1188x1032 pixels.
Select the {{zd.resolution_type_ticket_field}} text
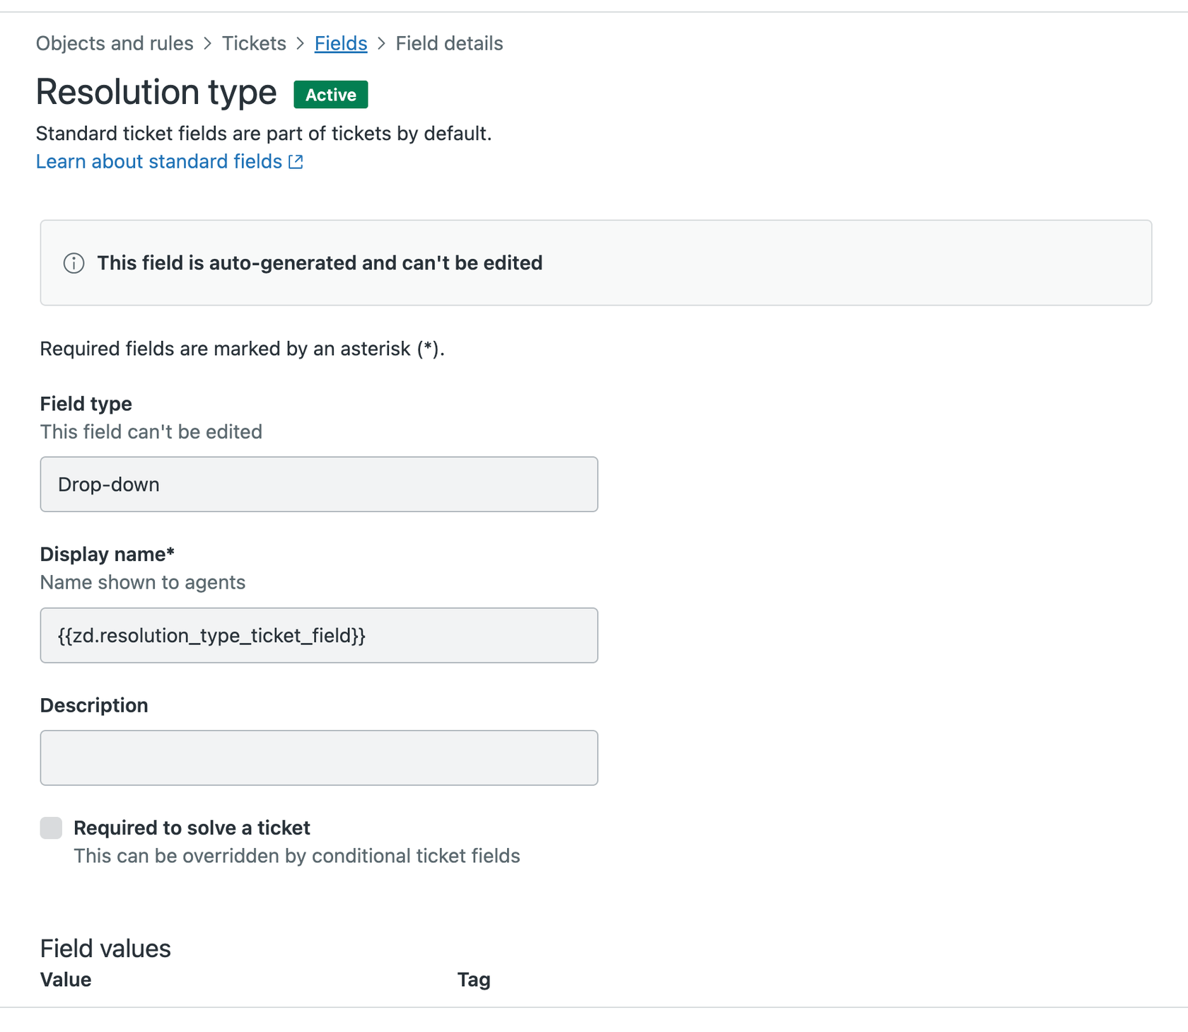pyautogui.click(x=210, y=635)
